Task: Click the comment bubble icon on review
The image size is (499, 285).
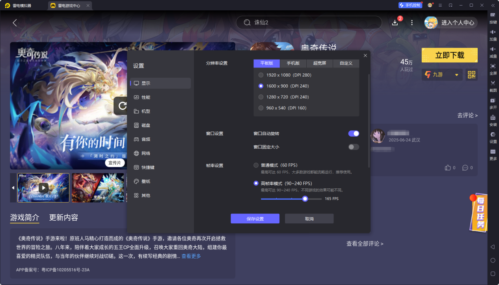Action: [x=465, y=168]
